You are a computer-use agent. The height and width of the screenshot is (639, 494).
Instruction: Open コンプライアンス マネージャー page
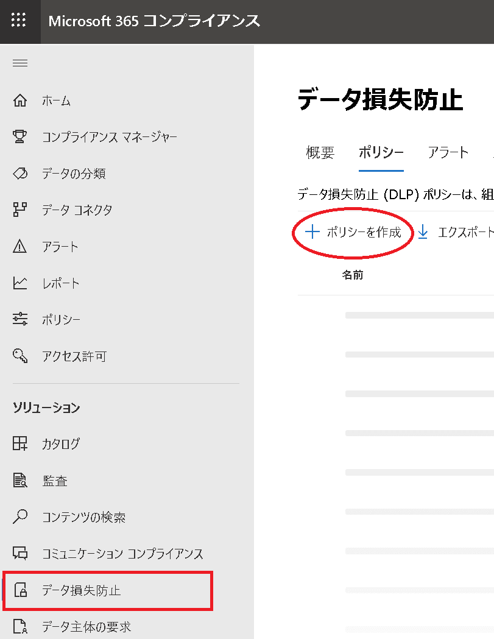(110, 137)
